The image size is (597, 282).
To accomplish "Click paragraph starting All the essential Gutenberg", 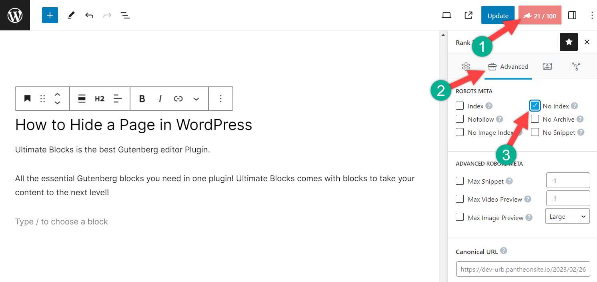I will pyautogui.click(x=215, y=186).
